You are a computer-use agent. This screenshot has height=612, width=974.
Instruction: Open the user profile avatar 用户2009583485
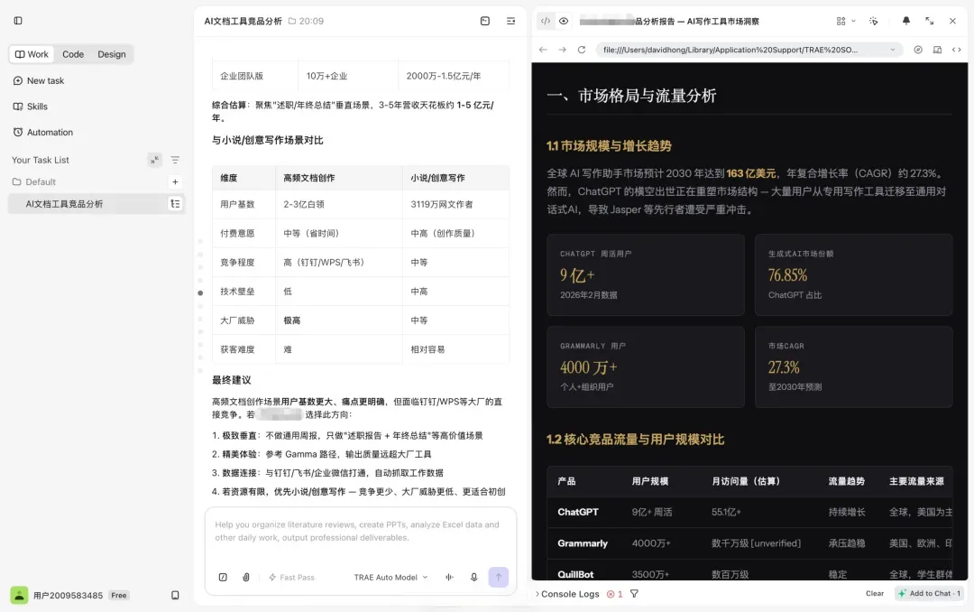[x=19, y=595]
